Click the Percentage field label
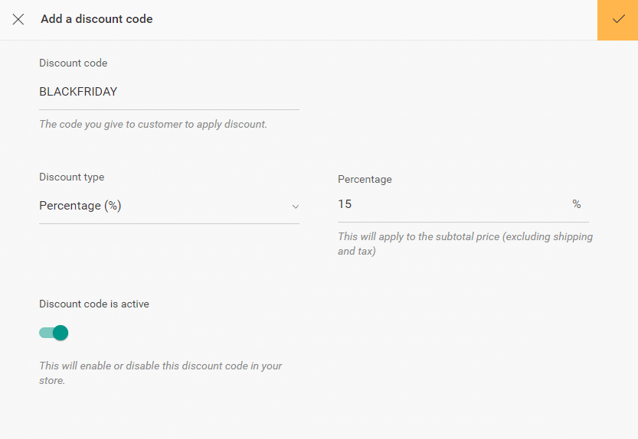Image resolution: width=638 pixels, height=439 pixels. click(365, 179)
